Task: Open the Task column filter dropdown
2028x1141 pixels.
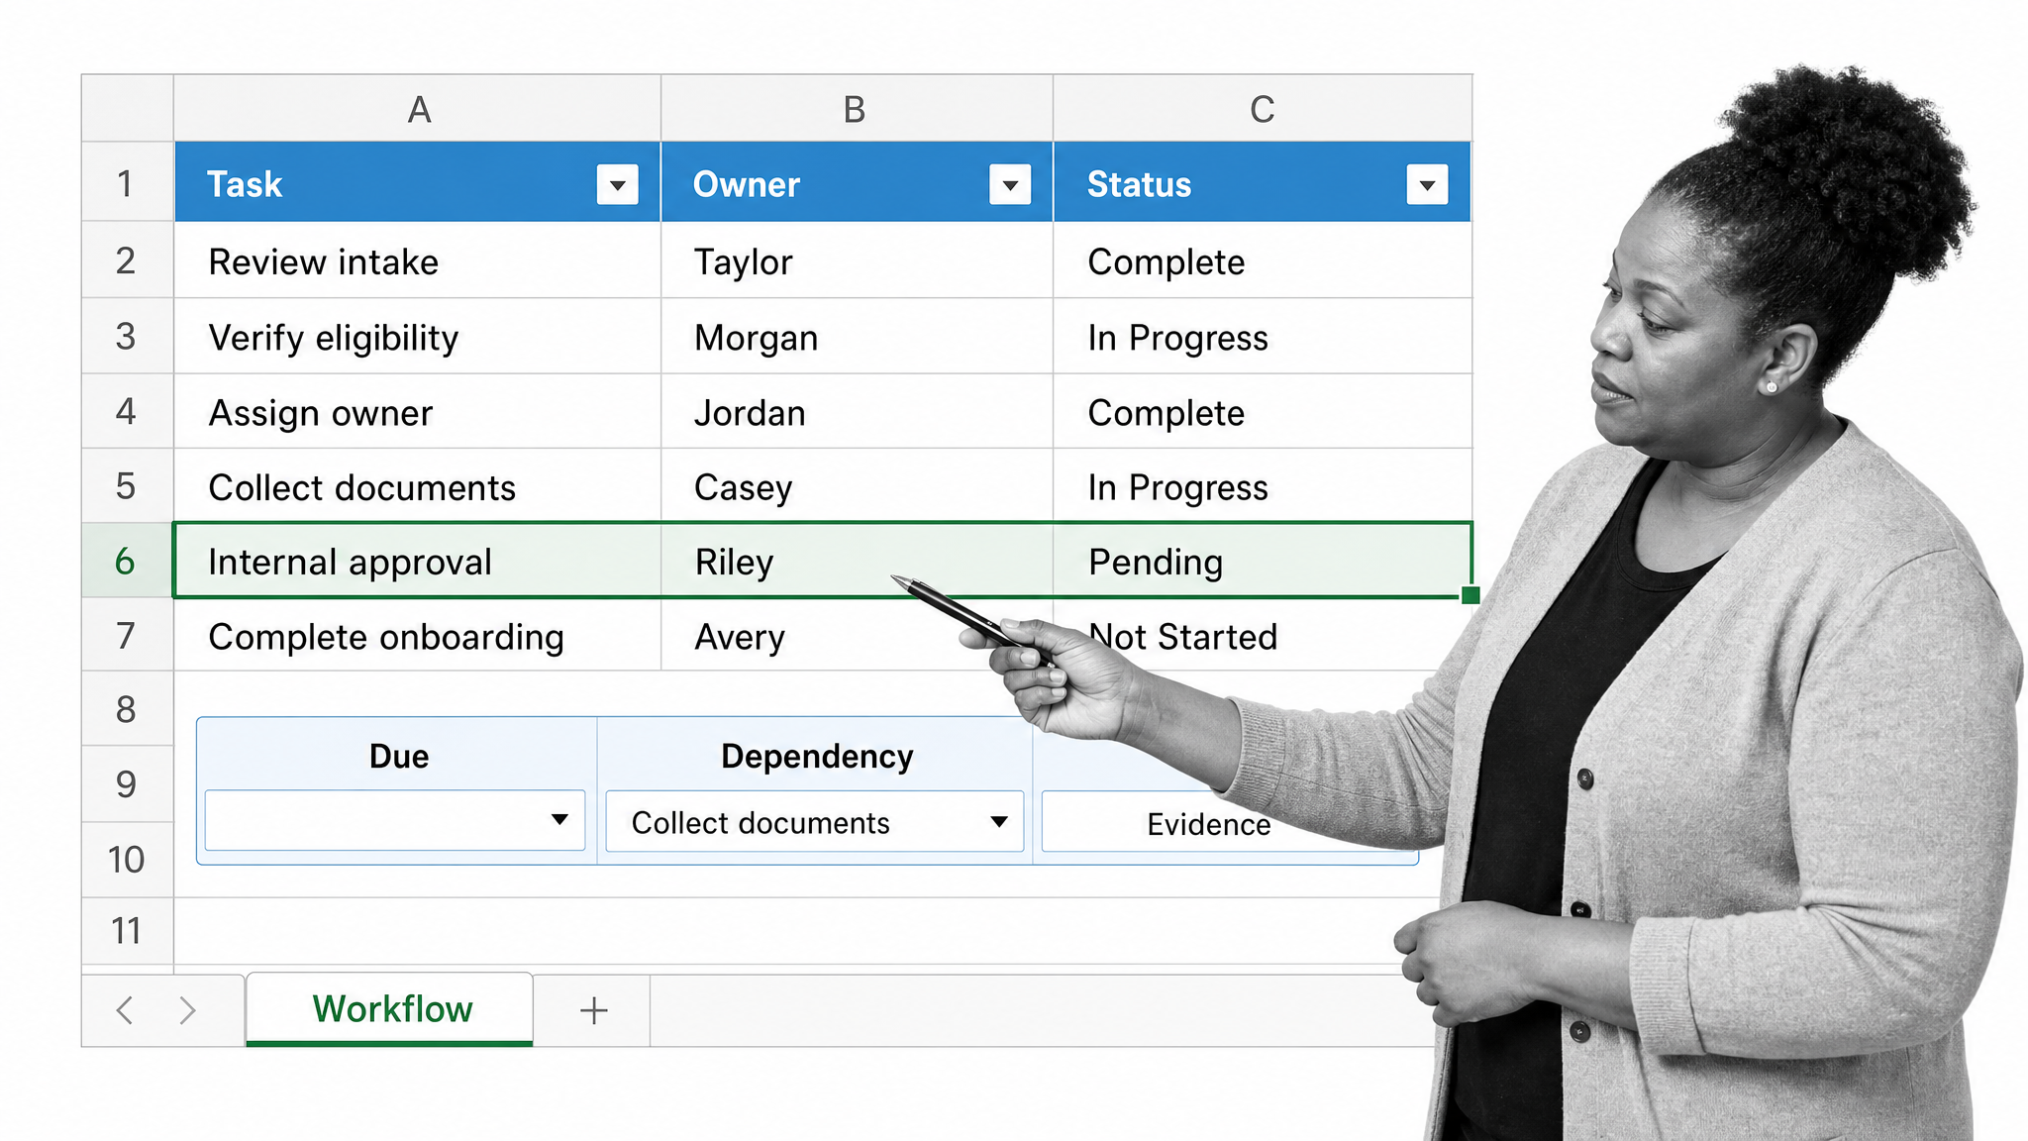Action: [x=617, y=184]
